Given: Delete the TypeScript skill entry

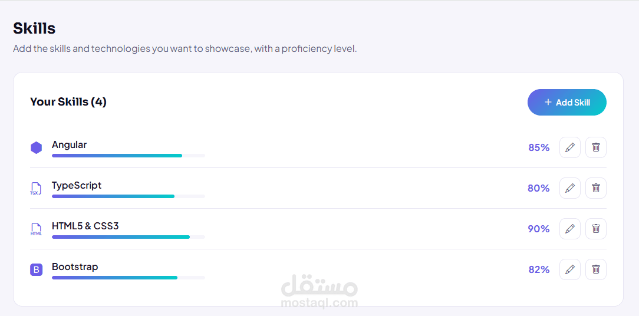Looking at the screenshot, I should point(596,188).
